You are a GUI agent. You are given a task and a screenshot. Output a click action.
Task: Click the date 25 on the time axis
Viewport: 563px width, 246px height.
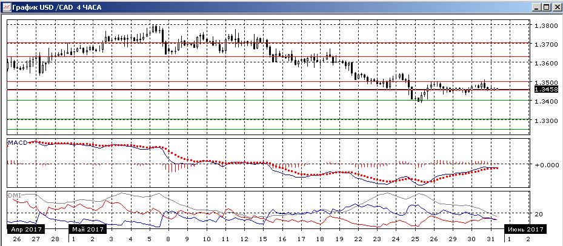pos(415,239)
